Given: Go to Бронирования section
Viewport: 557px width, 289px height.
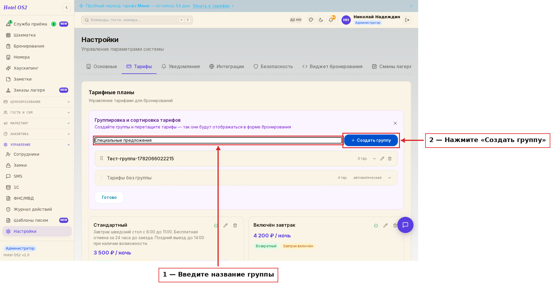Looking at the screenshot, I should pyautogui.click(x=37, y=46).
